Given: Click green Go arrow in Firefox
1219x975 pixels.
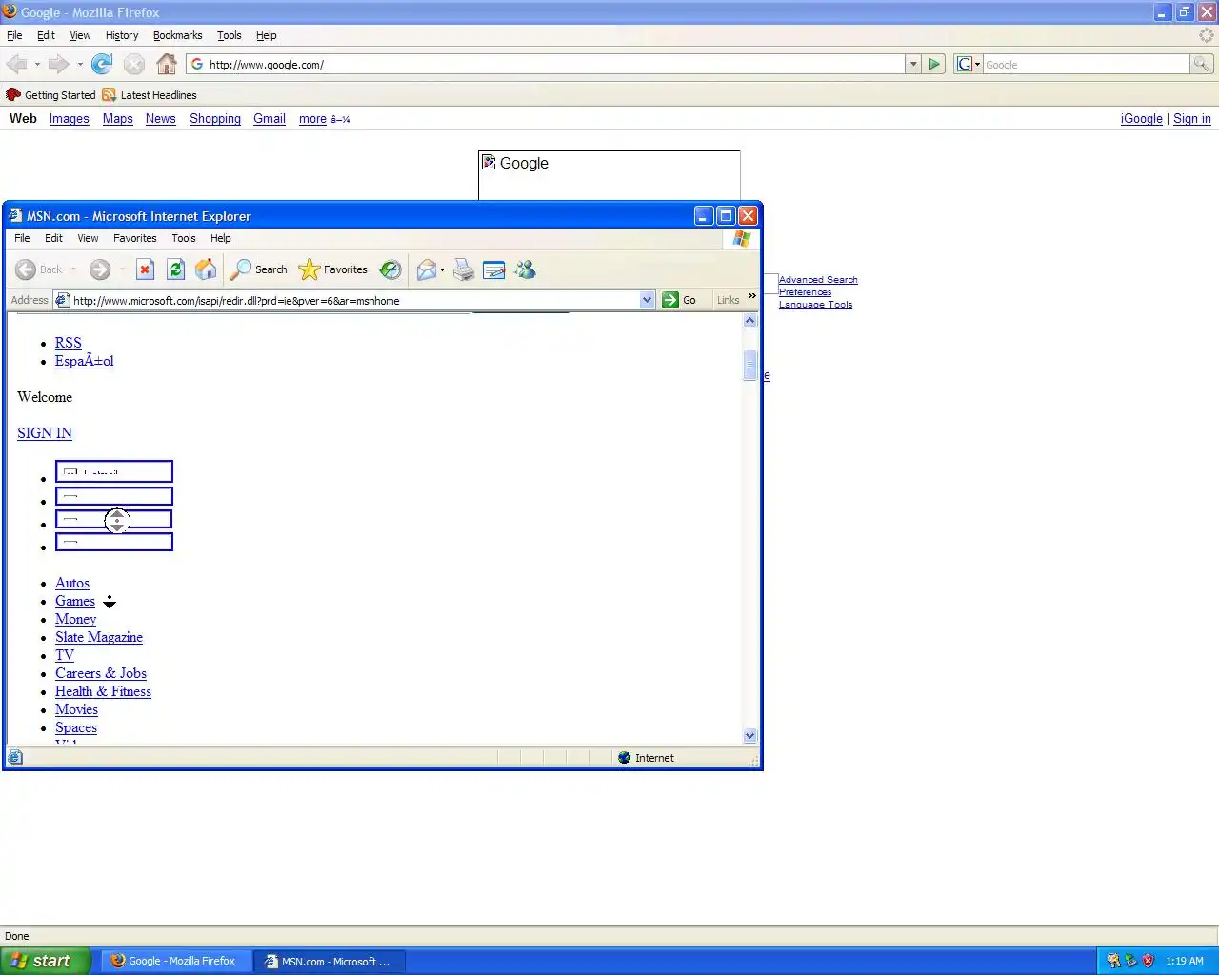Looking at the screenshot, I should click(934, 64).
